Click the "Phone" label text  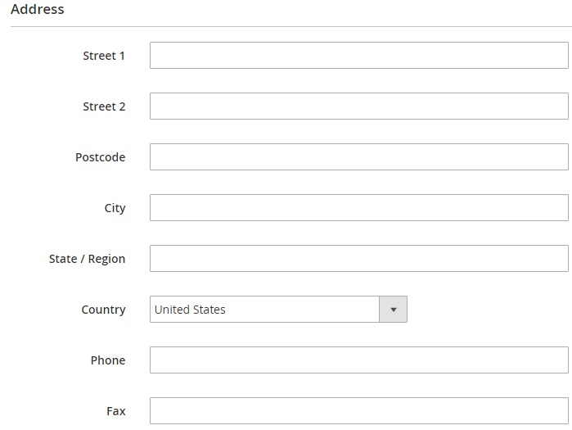click(108, 360)
